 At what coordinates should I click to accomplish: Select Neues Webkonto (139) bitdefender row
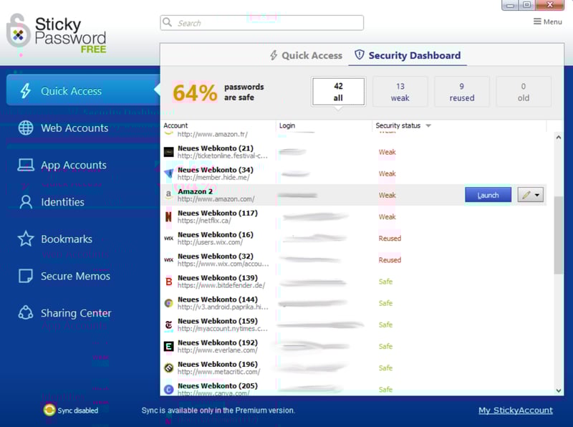[353, 281]
